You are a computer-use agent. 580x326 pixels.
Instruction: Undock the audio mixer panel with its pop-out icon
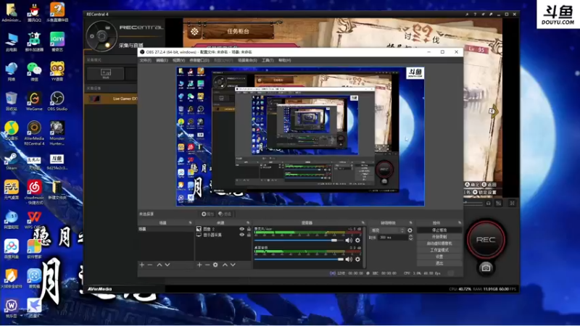[x=363, y=223]
